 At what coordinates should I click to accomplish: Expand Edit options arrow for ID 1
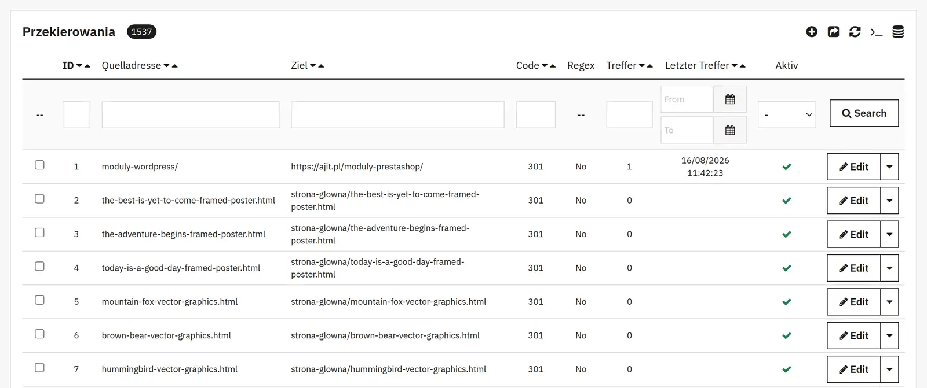click(x=889, y=167)
